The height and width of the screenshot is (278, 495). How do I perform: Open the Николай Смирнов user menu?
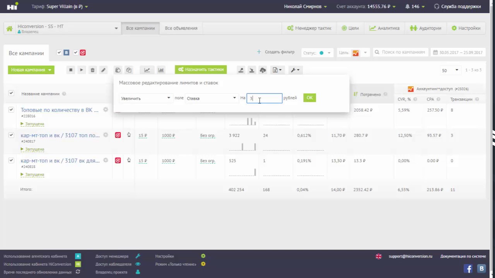[x=306, y=7]
